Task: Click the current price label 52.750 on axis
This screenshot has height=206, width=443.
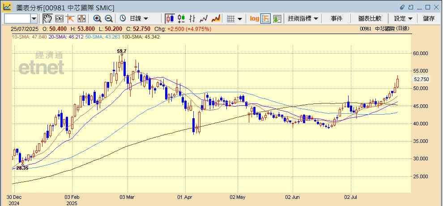Action: tap(421, 79)
